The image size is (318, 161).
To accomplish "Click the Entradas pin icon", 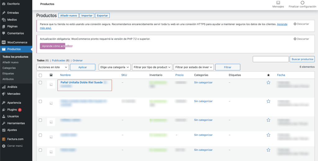I will point(4,13).
